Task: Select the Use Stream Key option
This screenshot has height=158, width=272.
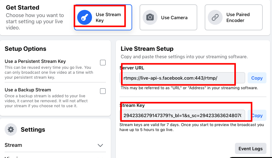Action: pyautogui.click(x=103, y=17)
